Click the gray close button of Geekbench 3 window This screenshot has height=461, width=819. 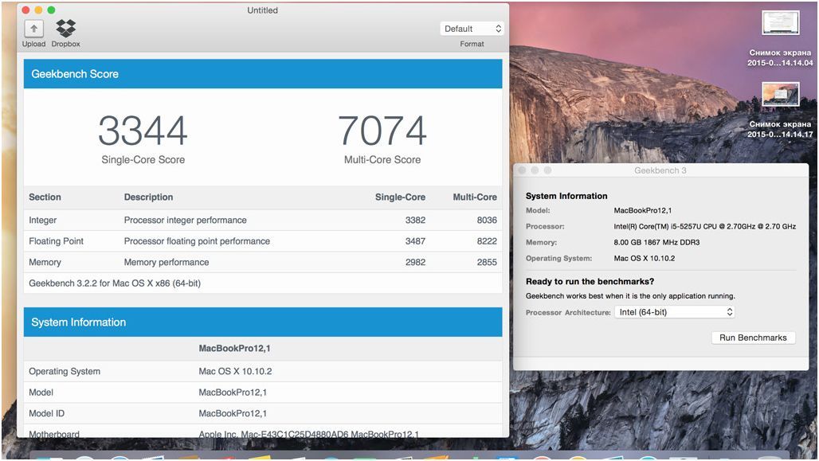[x=523, y=170]
